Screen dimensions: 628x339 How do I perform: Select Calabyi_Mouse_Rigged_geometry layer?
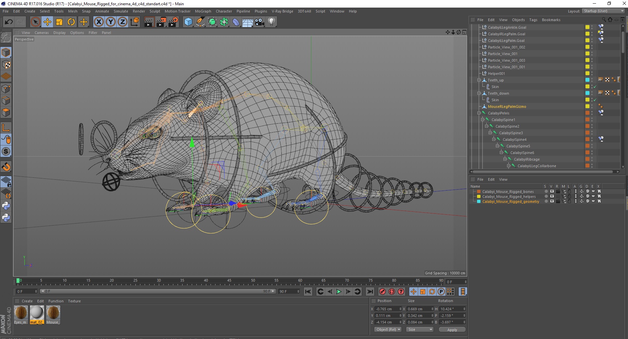tap(511, 201)
